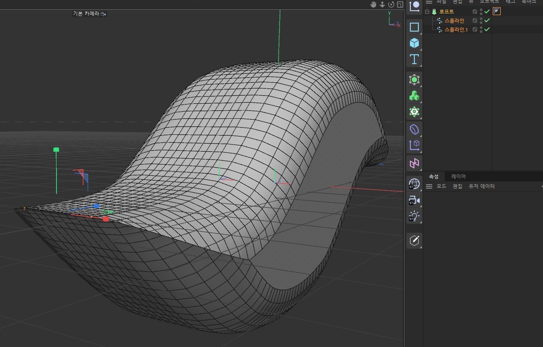This screenshot has height=347, width=543.
Task: Open the 모드 menu in attributes panel
Action: [442, 186]
